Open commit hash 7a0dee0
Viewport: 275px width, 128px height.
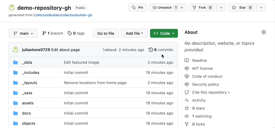(109, 50)
